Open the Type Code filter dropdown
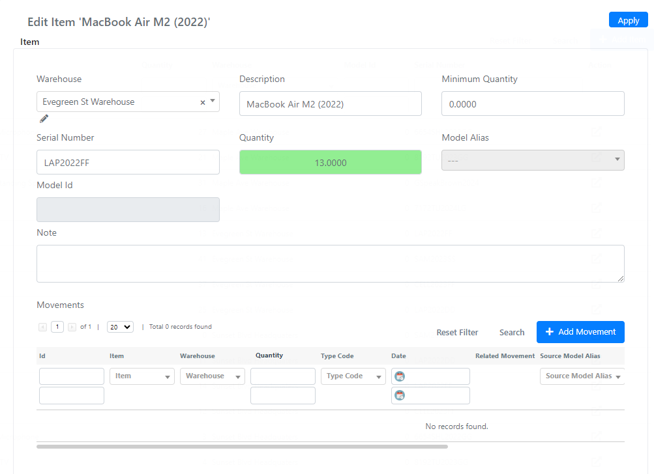The width and height of the screenshot is (654, 474). click(x=353, y=376)
